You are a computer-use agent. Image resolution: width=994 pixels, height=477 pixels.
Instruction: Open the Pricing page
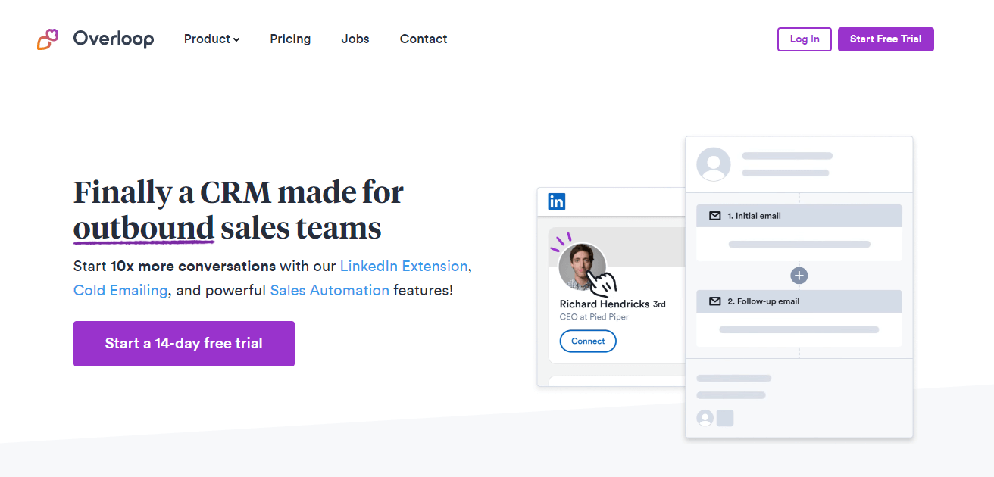[290, 39]
